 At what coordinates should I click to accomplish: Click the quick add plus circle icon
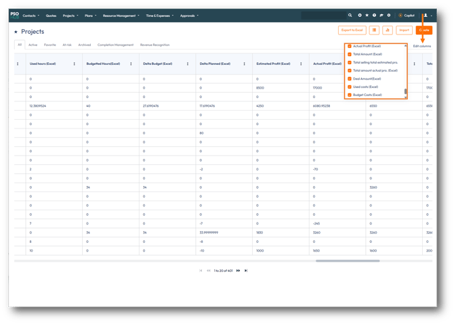(x=360, y=16)
